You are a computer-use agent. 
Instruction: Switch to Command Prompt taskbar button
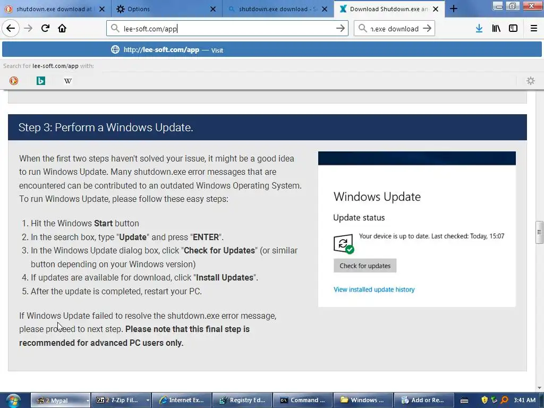302,401
